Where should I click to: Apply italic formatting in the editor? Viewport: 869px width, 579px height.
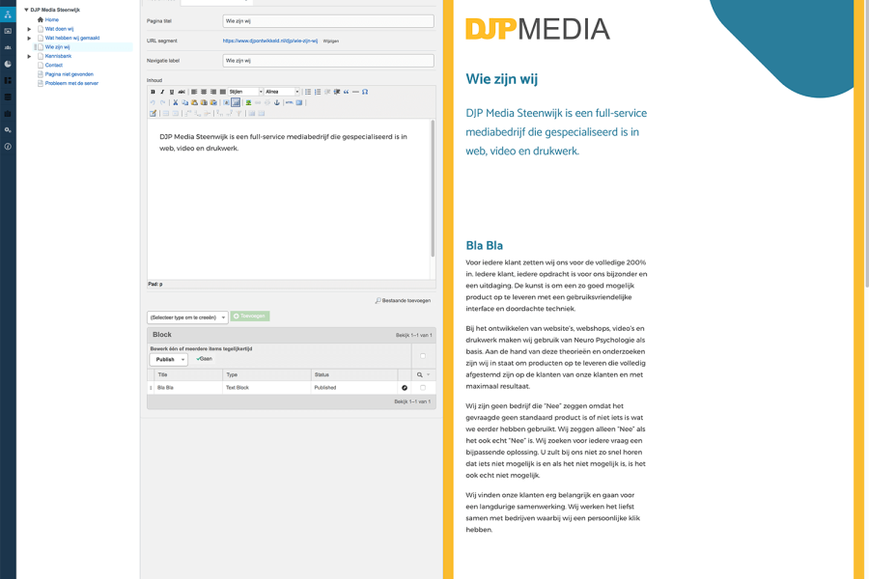(x=162, y=92)
